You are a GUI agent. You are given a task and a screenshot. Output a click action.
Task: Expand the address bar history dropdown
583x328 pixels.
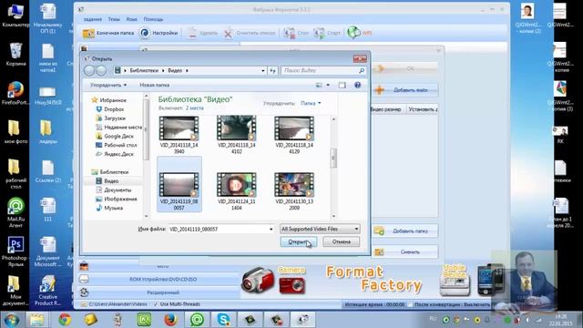[263, 70]
